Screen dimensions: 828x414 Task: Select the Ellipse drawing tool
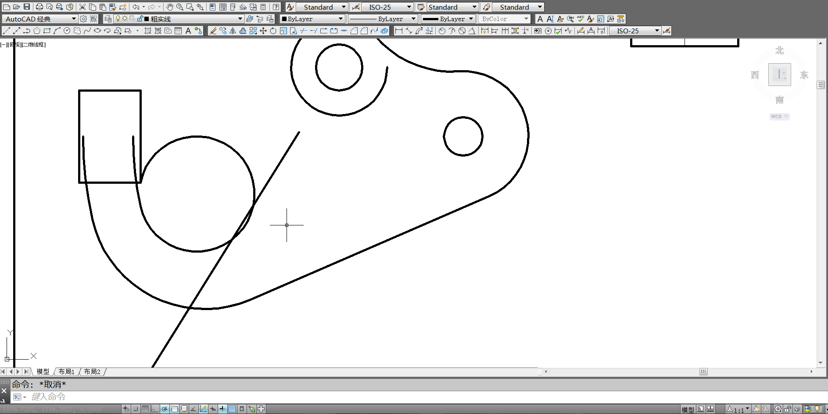click(97, 31)
